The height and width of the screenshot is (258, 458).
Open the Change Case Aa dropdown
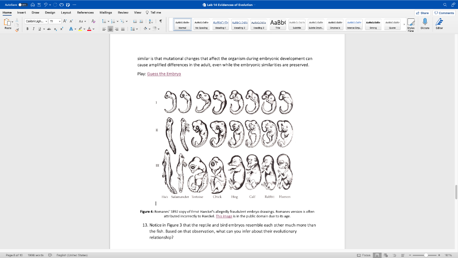point(82,21)
